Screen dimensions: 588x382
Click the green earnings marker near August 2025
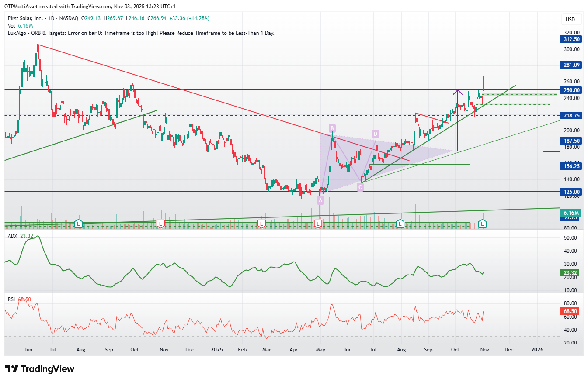[x=400, y=224]
